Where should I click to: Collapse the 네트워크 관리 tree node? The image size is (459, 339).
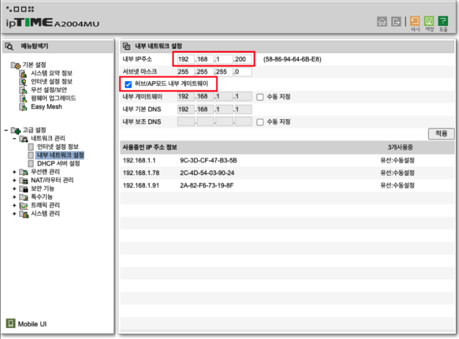(14, 139)
